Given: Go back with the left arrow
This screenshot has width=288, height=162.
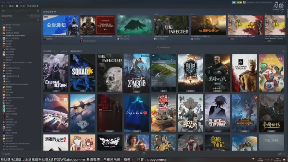Looking at the screenshot, I should (3, 6).
